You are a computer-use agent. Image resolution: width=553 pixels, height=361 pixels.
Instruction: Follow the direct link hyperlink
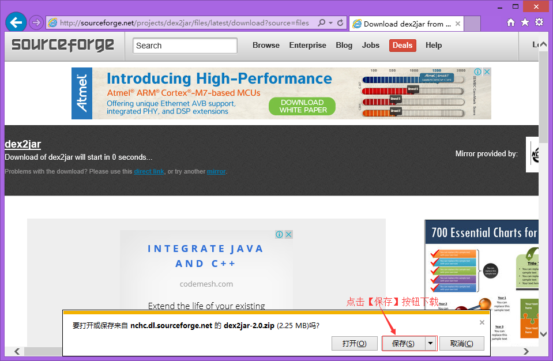149,171
